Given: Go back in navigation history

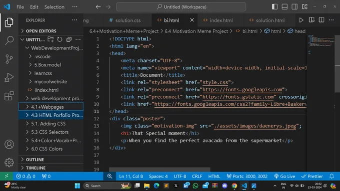Looking at the screenshot, I should click(98, 7).
